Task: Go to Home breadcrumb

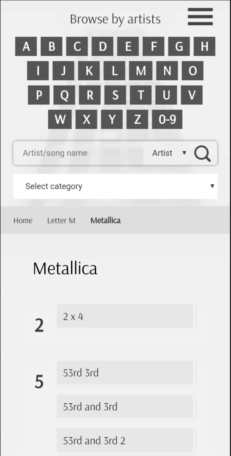Action: point(23,221)
